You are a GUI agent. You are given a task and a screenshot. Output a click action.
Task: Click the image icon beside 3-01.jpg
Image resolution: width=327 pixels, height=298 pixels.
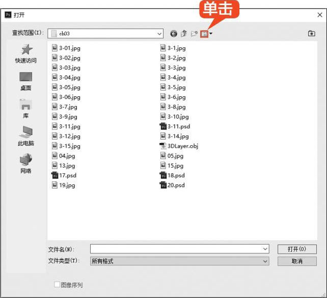coord(54,48)
